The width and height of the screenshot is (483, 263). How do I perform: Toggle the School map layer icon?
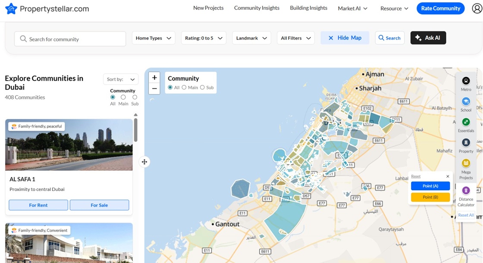coord(466,102)
